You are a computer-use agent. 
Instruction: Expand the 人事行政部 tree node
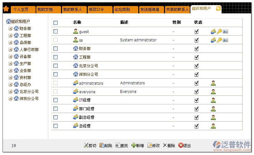point(10,49)
